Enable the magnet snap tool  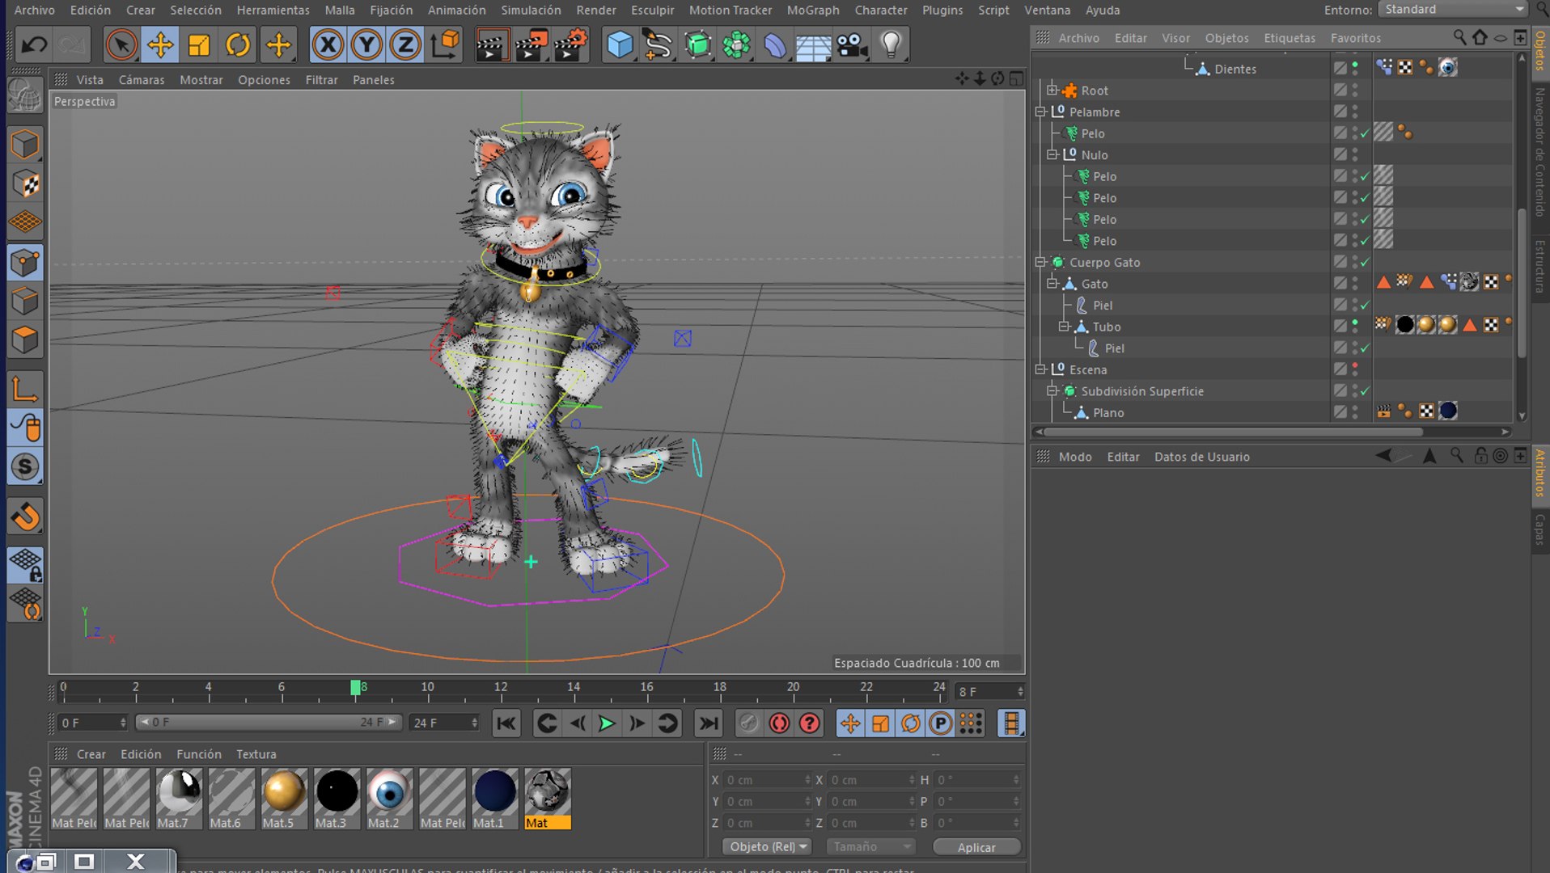25,517
